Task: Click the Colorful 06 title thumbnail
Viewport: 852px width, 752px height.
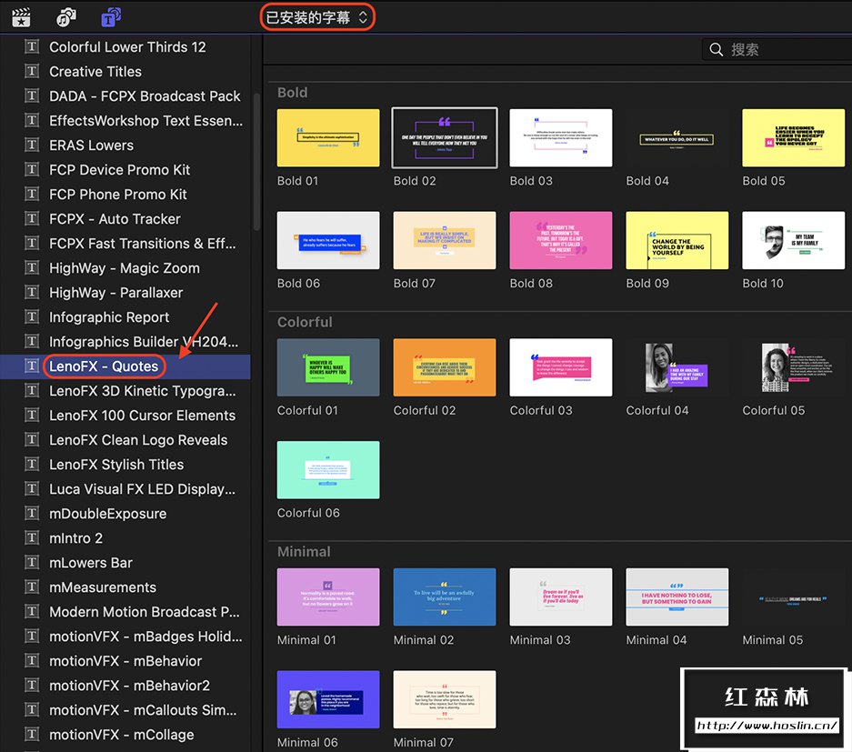Action: [328, 470]
